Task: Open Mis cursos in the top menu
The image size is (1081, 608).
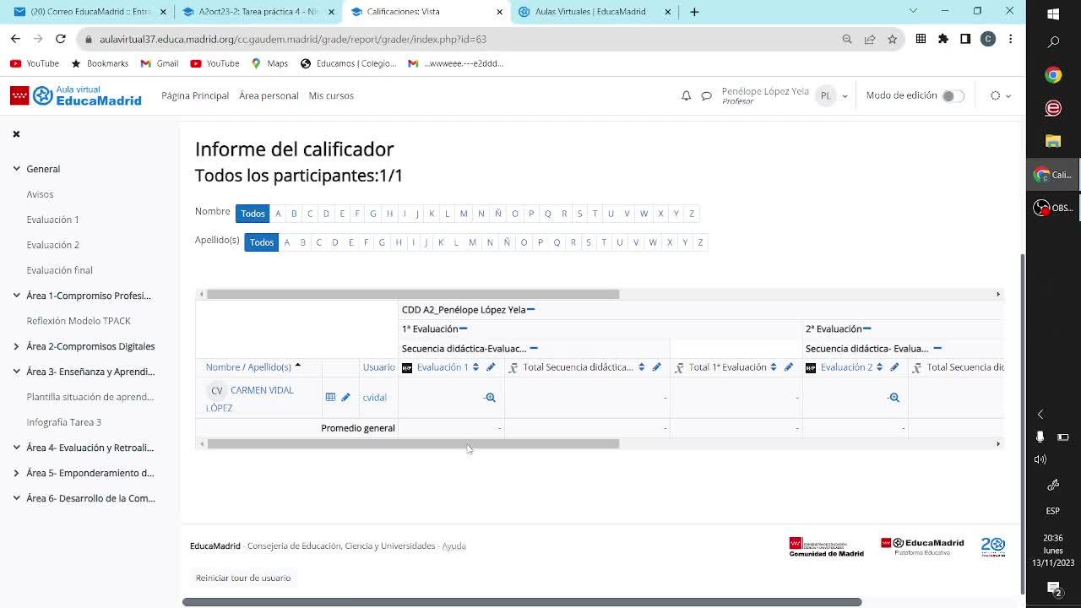Action: 331,96
